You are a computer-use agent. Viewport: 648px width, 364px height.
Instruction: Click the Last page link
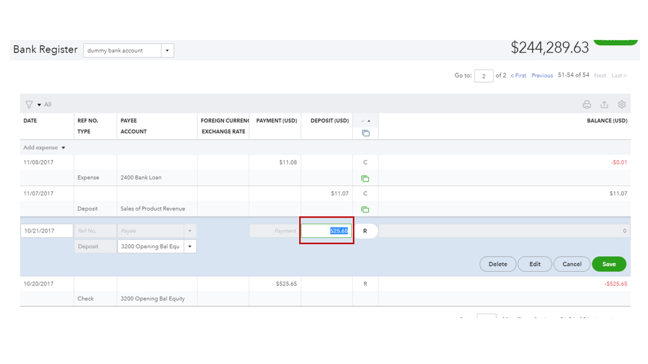(619, 76)
